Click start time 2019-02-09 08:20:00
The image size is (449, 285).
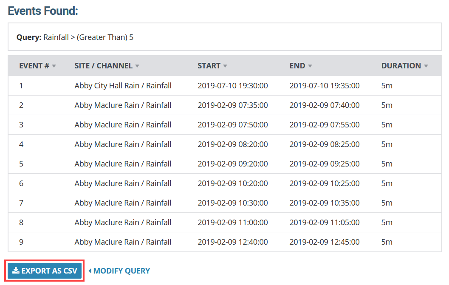[232, 144]
